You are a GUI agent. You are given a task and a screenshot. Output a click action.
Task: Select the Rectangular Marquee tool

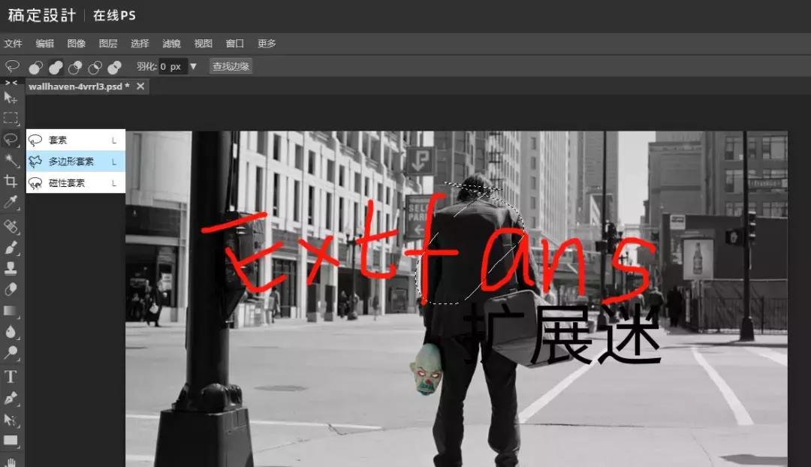(11, 118)
